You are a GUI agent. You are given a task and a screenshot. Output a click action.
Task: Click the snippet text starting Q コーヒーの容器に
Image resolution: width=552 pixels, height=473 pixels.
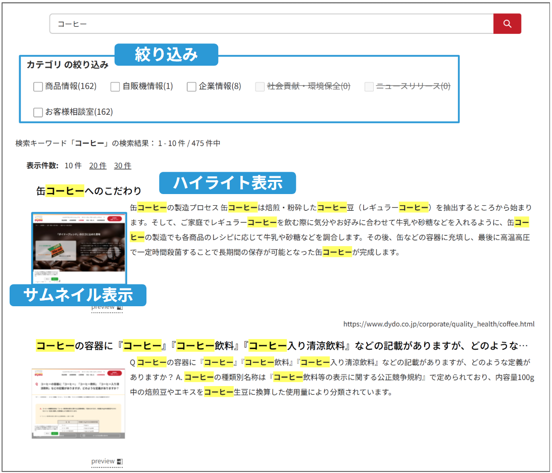332,377
